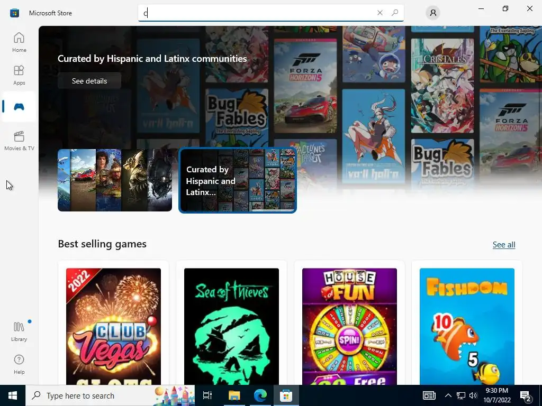
Task: Click the Cris Tales cover in banner
Action: tap(442, 86)
